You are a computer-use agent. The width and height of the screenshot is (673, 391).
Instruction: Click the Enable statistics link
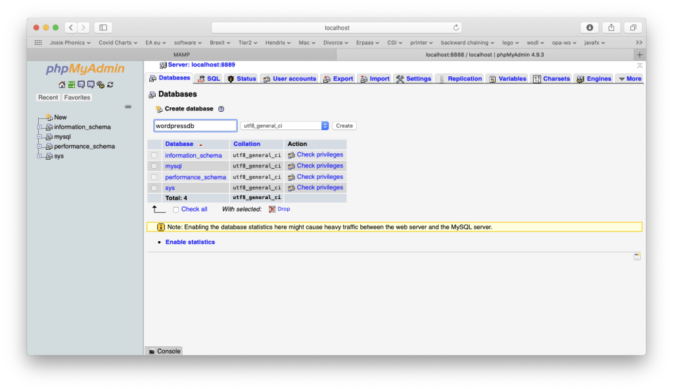point(190,242)
